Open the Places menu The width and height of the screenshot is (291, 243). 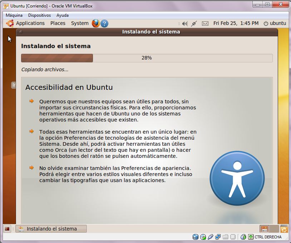[x=58, y=23]
